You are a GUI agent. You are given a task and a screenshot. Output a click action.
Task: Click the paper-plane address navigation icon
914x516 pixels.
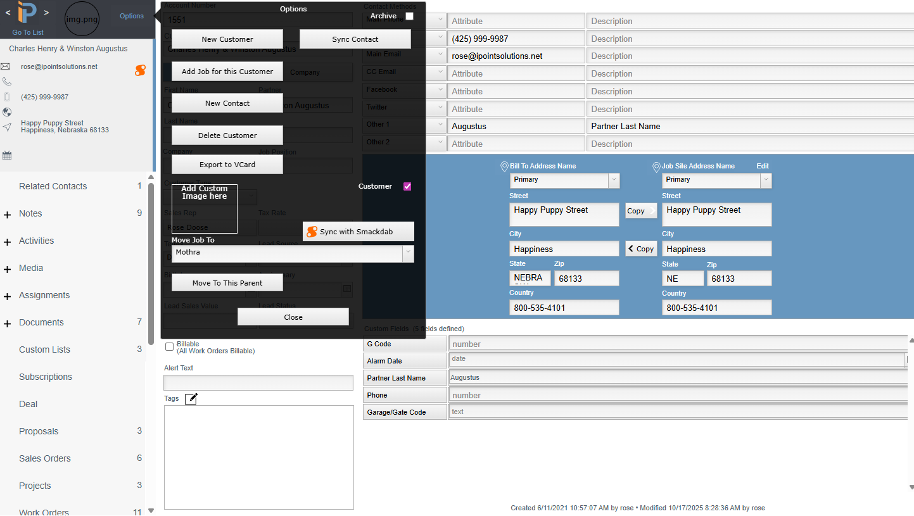pyautogui.click(x=7, y=127)
